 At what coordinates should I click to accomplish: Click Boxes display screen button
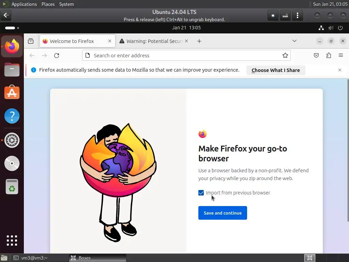273,15
